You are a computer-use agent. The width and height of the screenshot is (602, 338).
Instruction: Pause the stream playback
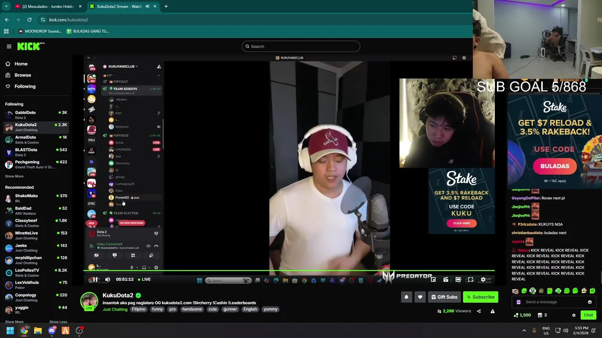95,279
